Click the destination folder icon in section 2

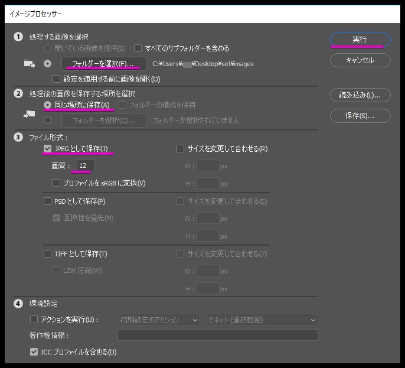(x=30, y=113)
